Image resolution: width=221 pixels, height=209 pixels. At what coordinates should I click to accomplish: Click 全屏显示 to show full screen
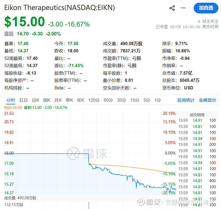pos(207,100)
